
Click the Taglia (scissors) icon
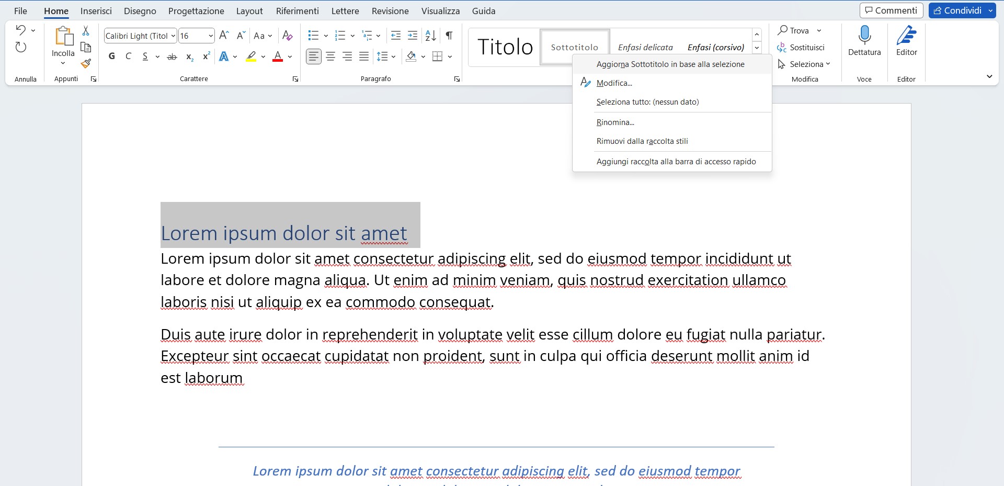click(86, 31)
